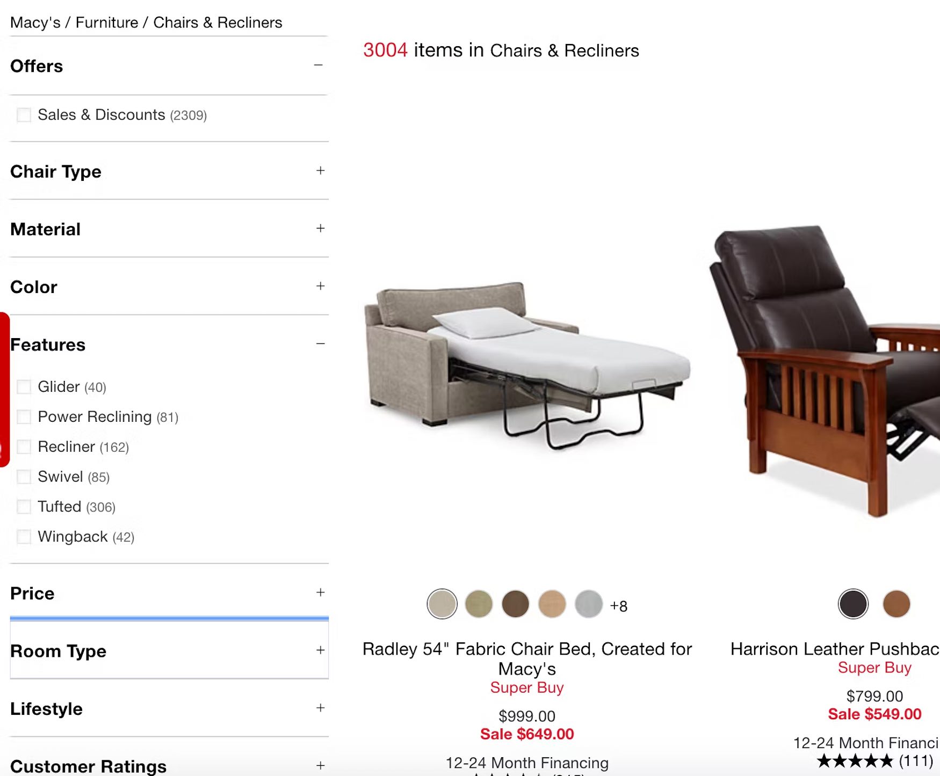Open the Furniture breadcrumb link
The width and height of the screenshot is (940, 776).
tap(107, 23)
